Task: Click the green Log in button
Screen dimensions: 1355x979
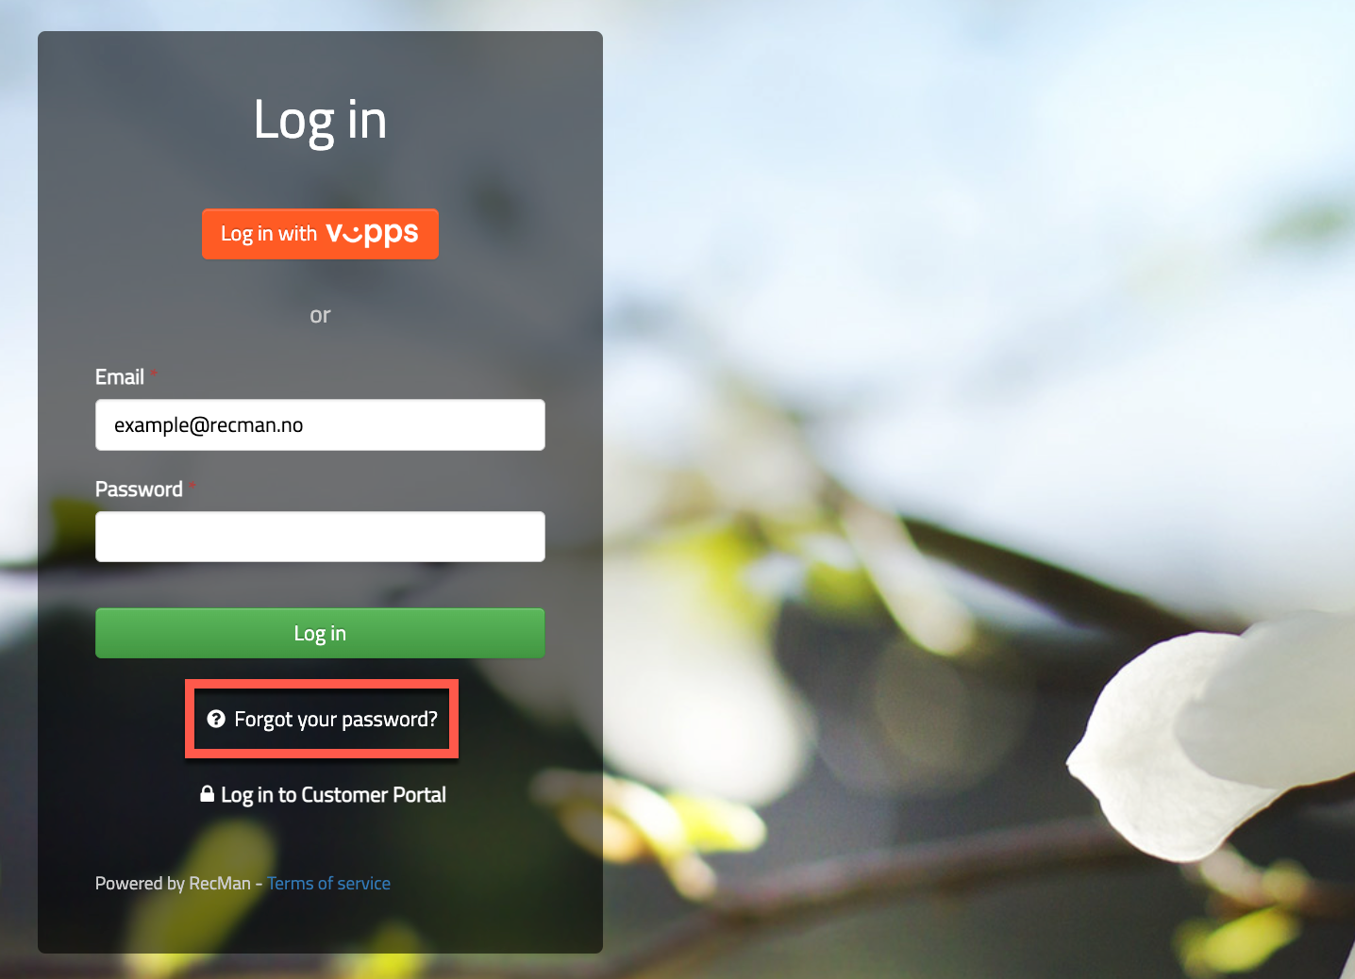Action: coord(320,633)
